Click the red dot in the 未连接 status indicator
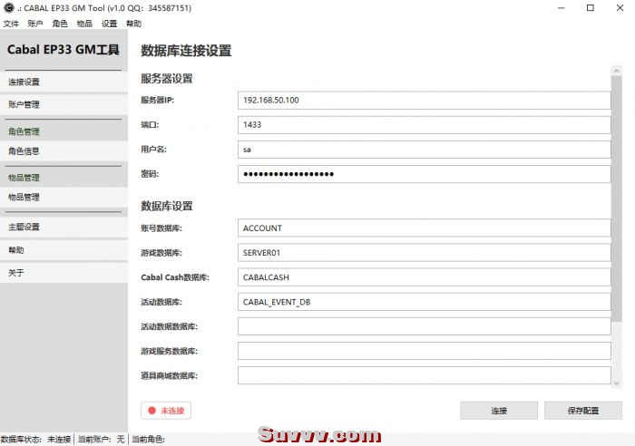635x446 pixels. 151,411
